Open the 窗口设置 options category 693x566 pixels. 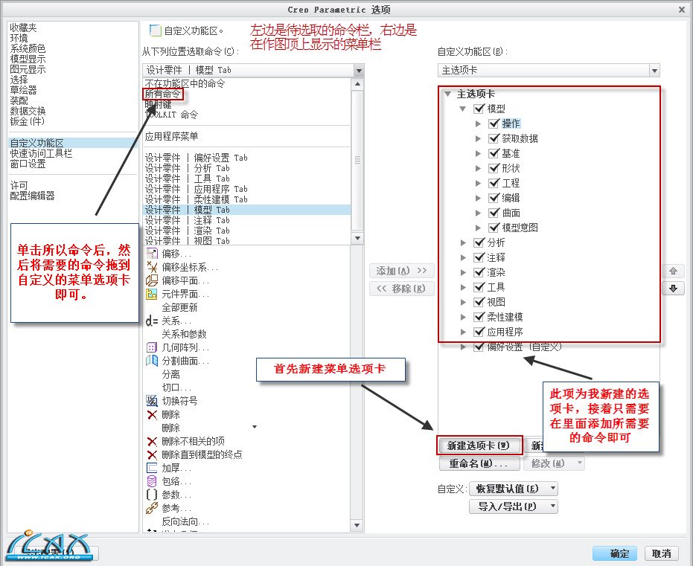pyautogui.click(x=28, y=164)
